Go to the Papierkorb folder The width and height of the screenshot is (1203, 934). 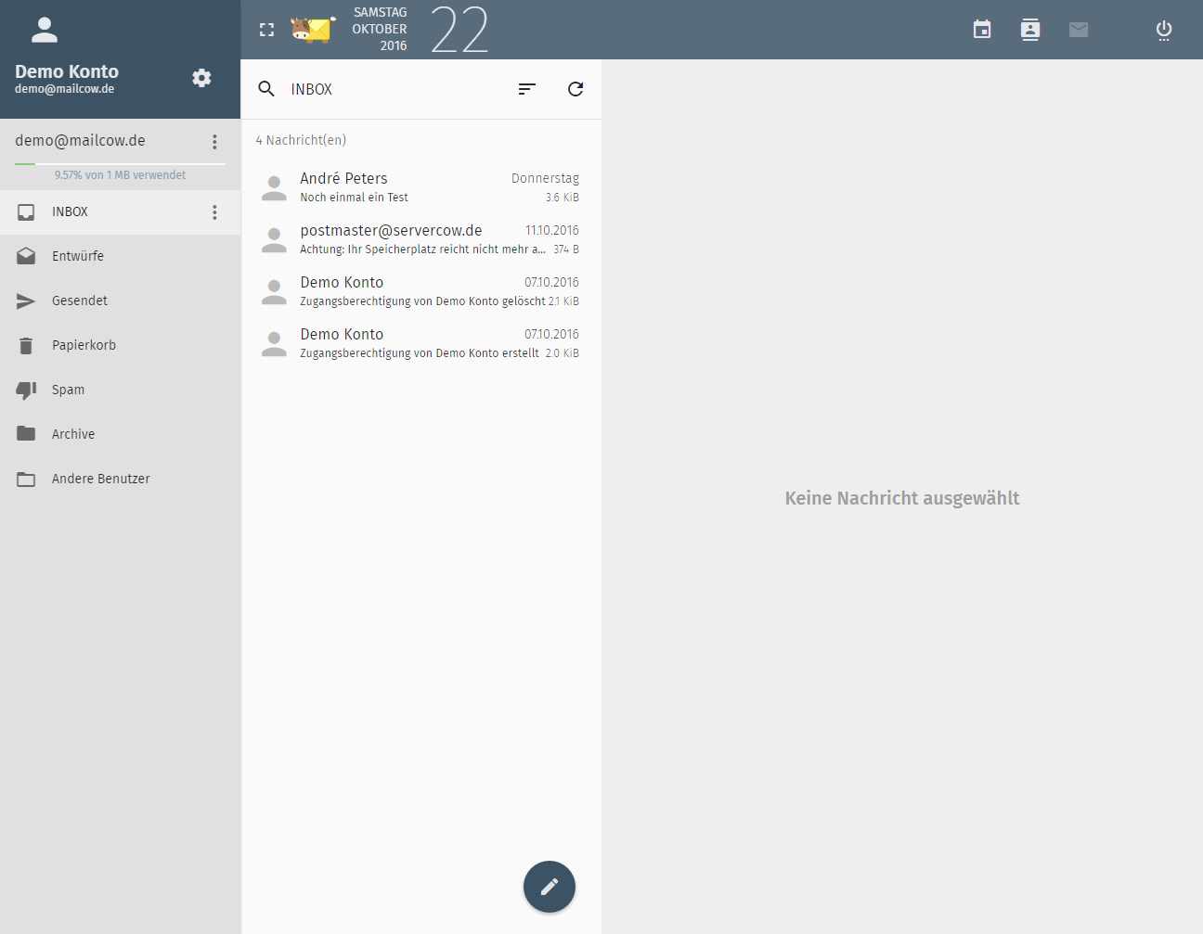pos(84,345)
